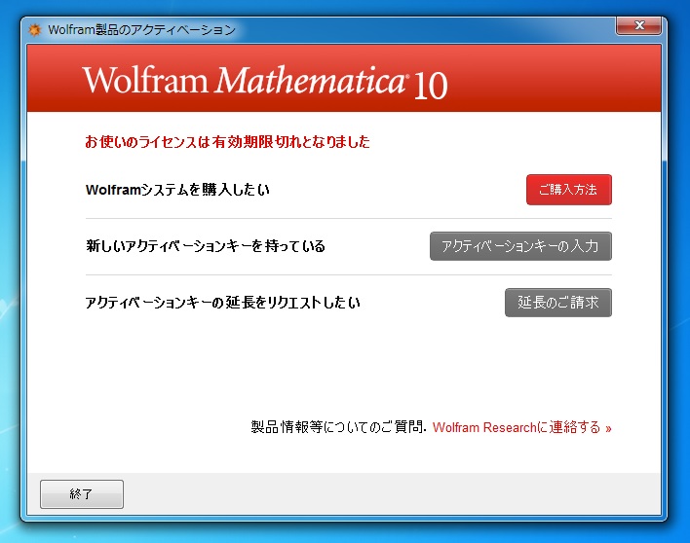Click the text Wolframシステムを購入したい
Screen dimensions: 690x543
pos(177,190)
